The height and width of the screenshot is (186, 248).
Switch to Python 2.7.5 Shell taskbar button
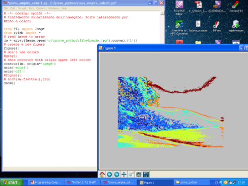tap(82, 183)
